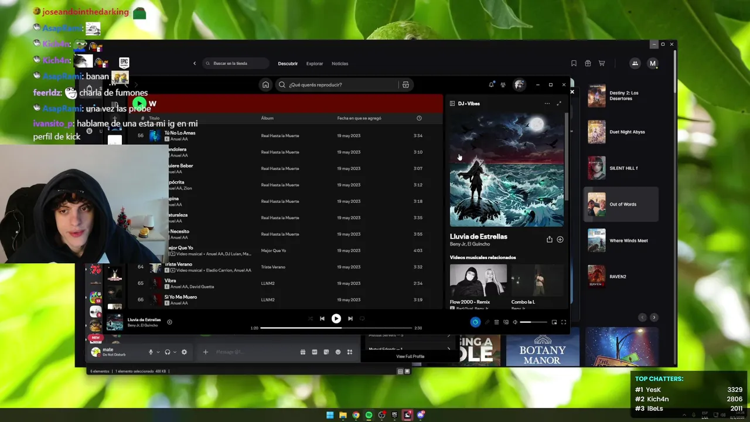Toggle the now playing view button
Screen dimensions: 750x422
475,322
